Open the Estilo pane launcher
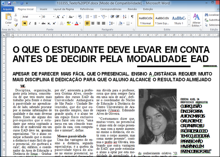This screenshot has width=220, height=157. click(x=201, y=30)
